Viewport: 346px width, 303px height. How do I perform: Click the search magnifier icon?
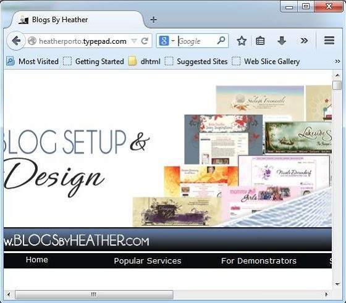[221, 40]
